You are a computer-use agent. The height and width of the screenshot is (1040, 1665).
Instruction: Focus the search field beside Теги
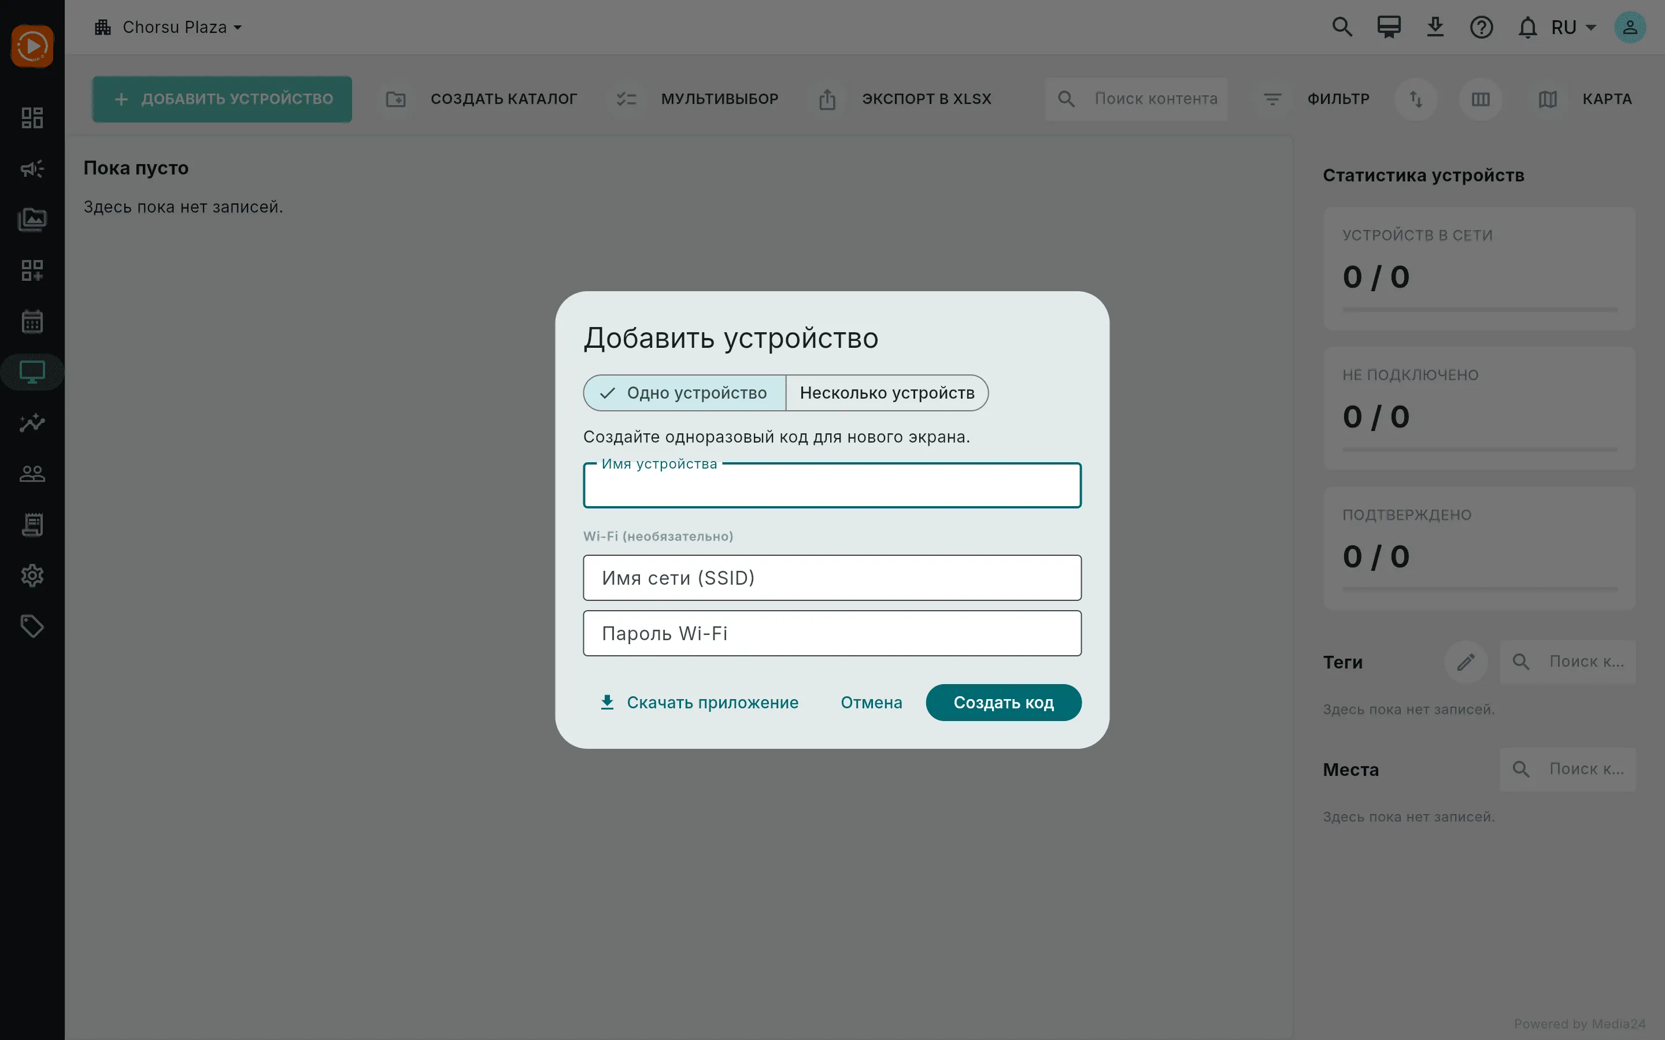tap(1567, 662)
